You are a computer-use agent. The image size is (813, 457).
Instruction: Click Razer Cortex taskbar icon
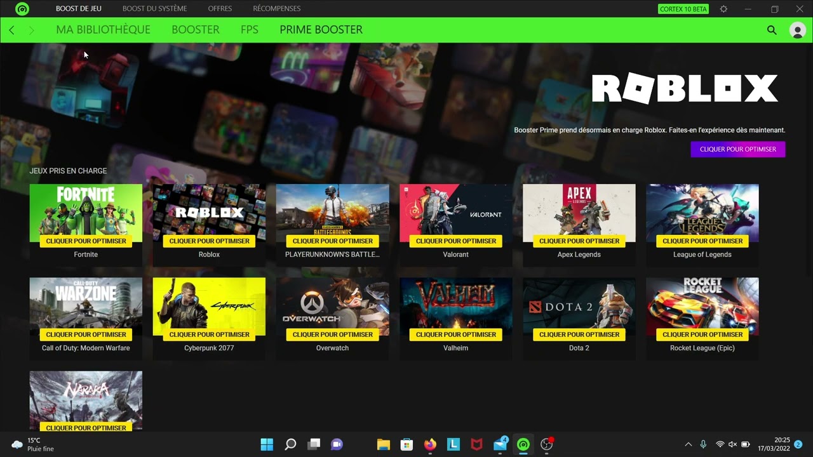523,444
